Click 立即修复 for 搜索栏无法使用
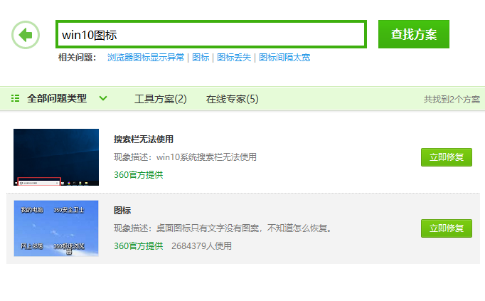This screenshot has height=301, width=485. click(446, 157)
